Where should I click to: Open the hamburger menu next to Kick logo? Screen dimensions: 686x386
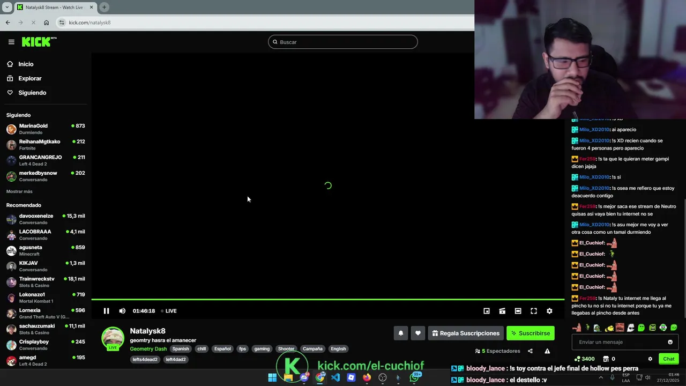tap(11, 42)
